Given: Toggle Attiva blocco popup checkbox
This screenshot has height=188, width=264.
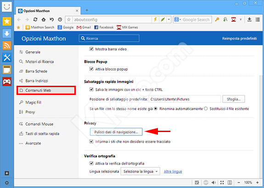Looking at the screenshot, I should point(91,69).
